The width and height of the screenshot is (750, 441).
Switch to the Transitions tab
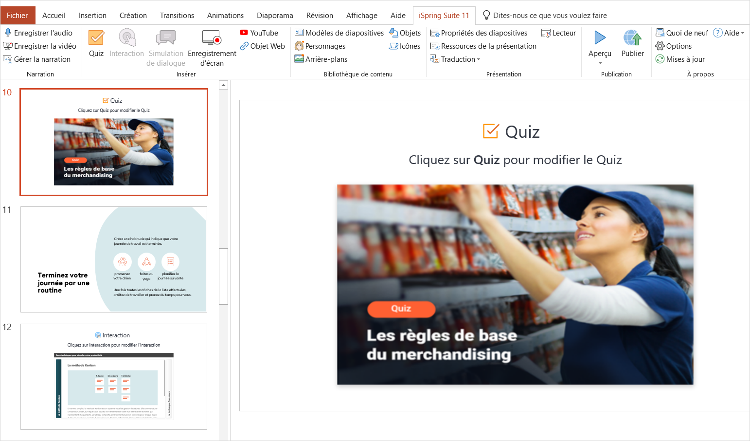tap(177, 15)
